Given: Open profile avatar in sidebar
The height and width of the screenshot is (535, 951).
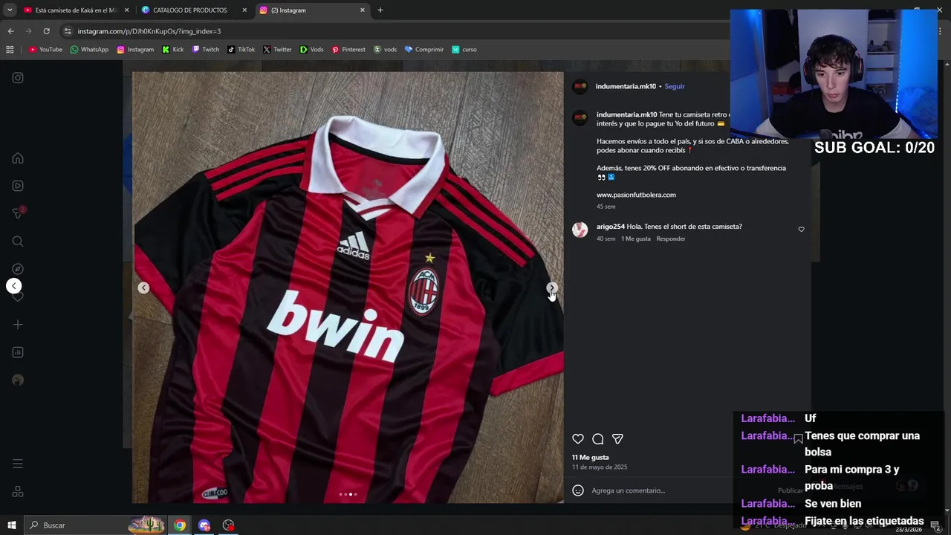Looking at the screenshot, I should pos(18,380).
